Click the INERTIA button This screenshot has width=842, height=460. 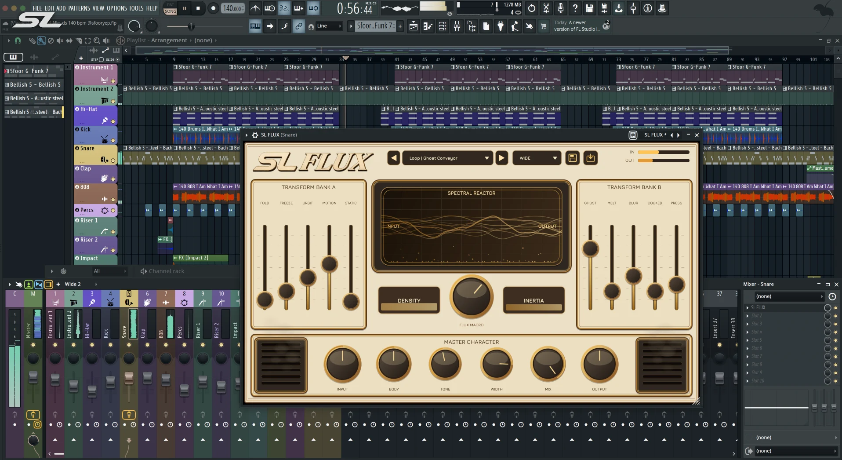pyautogui.click(x=534, y=300)
